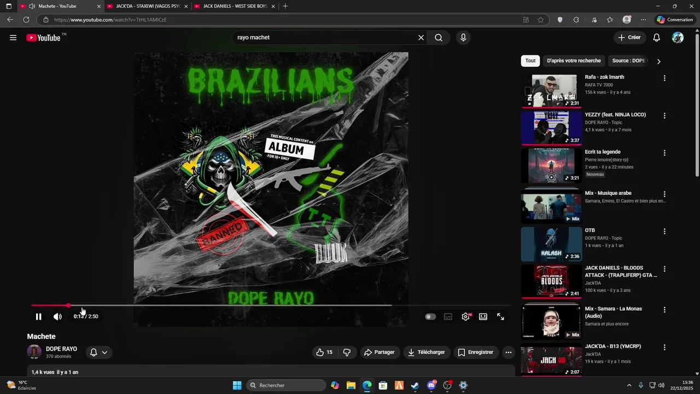
Task: Open browser extensions puzzle icon
Action: click(576, 20)
